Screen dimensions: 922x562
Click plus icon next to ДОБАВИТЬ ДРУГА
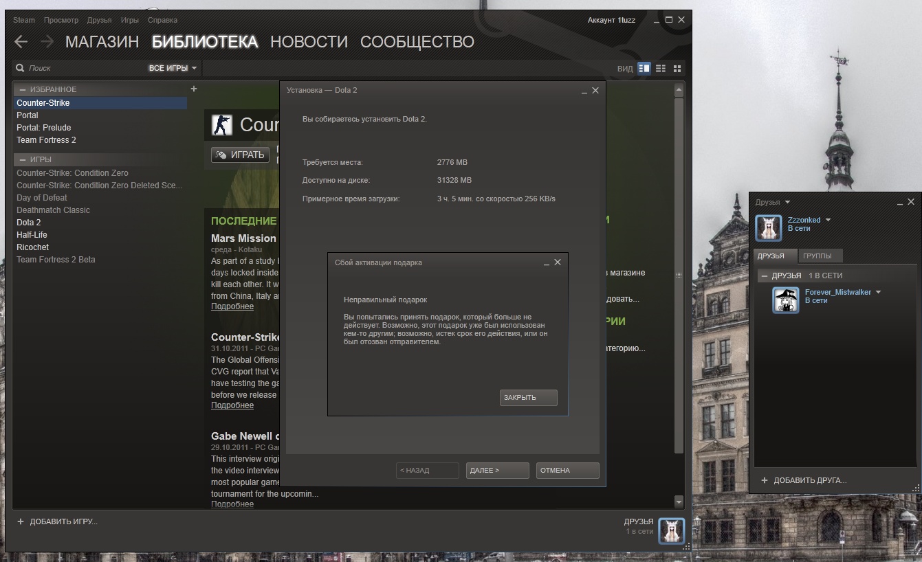click(764, 480)
